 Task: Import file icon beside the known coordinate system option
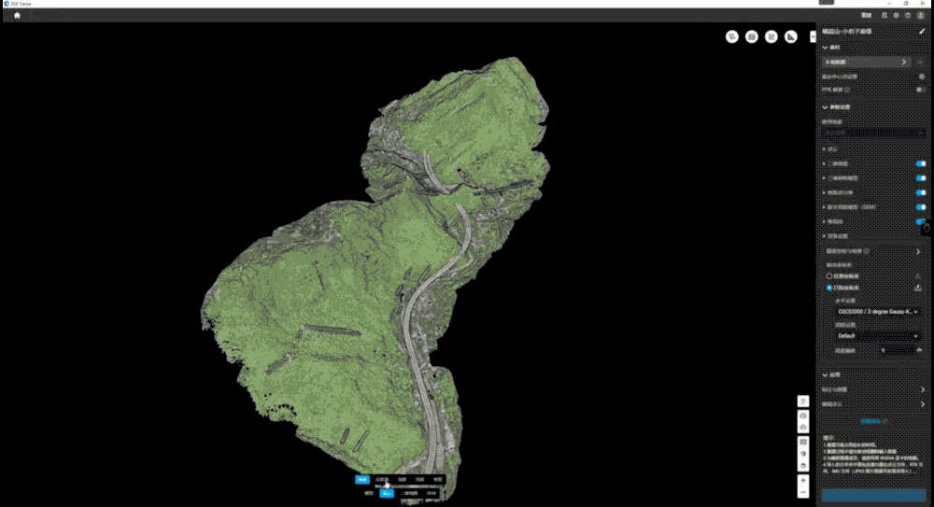pyautogui.click(x=918, y=288)
